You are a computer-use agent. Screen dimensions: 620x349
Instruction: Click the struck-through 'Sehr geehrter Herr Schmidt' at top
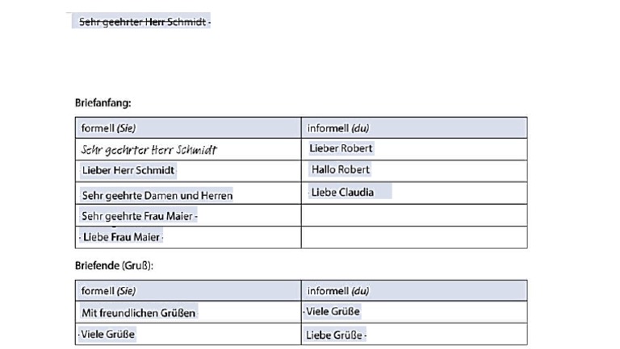[143, 22]
